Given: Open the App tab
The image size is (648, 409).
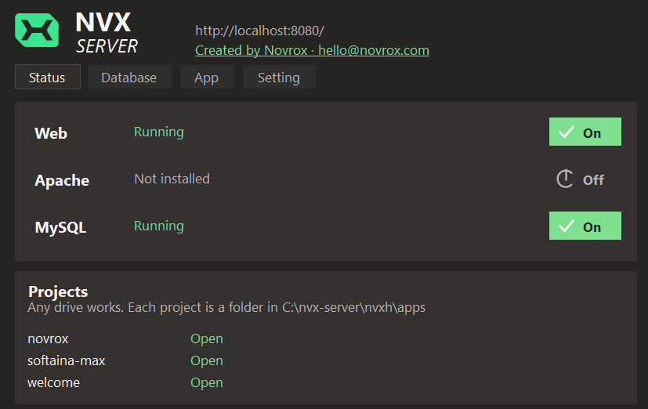Looking at the screenshot, I should pyautogui.click(x=208, y=77).
